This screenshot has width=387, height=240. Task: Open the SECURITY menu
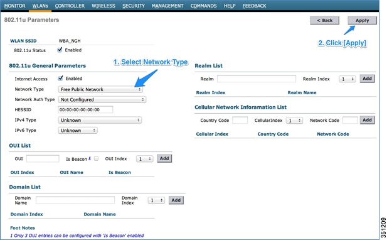134,6
